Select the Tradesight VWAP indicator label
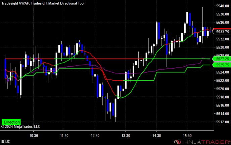Viewport: 231px width, 145px height. 15,3
